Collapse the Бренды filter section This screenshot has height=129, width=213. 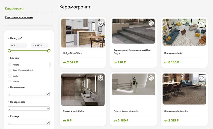[14, 58]
